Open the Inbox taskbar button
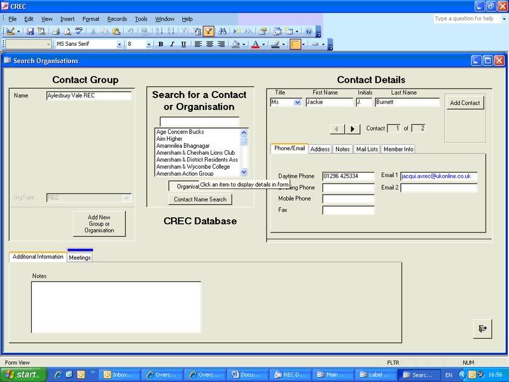 coord(119,374)
